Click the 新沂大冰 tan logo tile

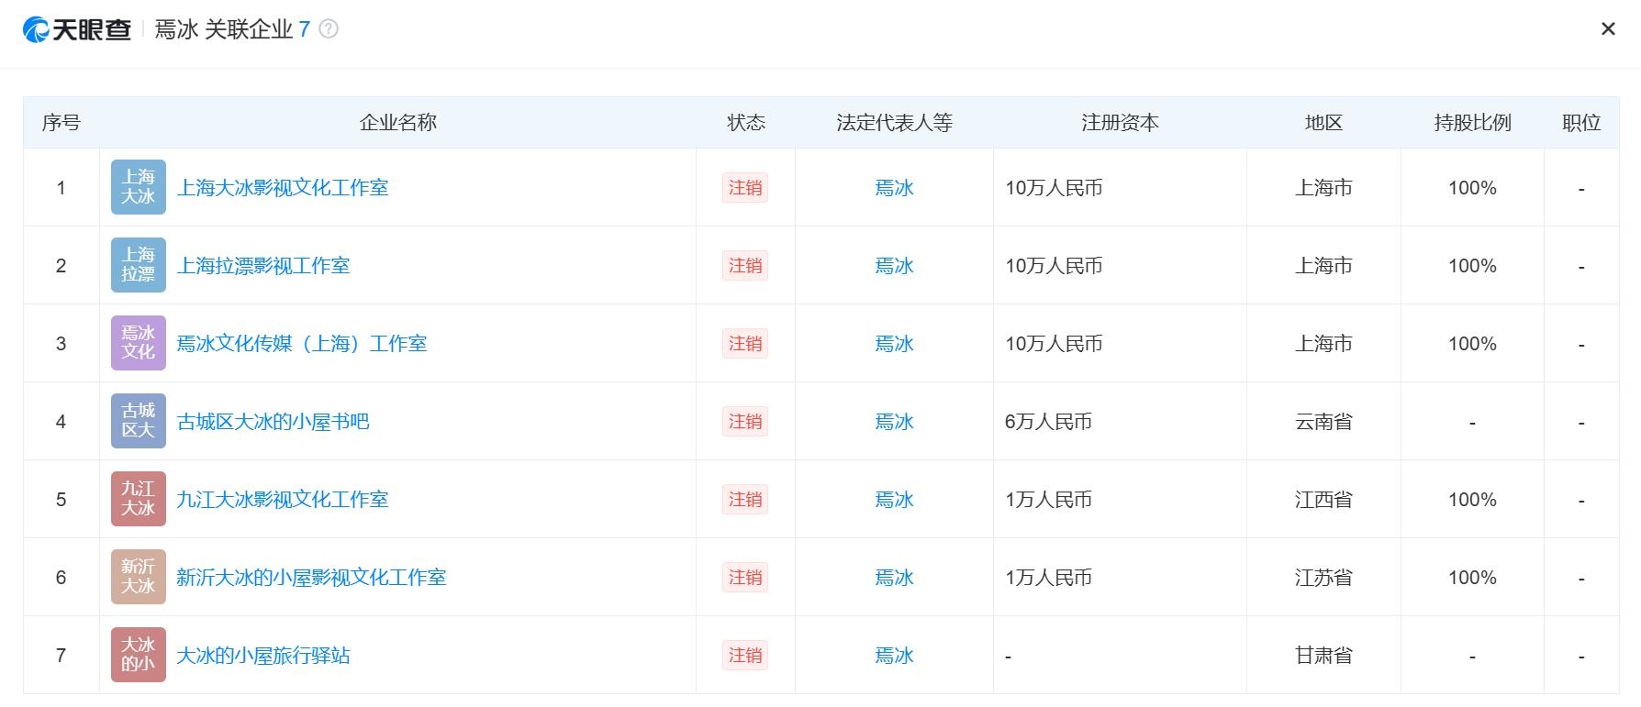click(x=139, y=577)
